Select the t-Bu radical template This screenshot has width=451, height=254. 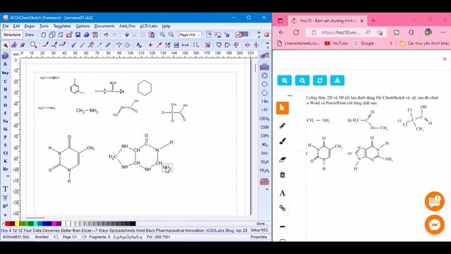[264, 102]
